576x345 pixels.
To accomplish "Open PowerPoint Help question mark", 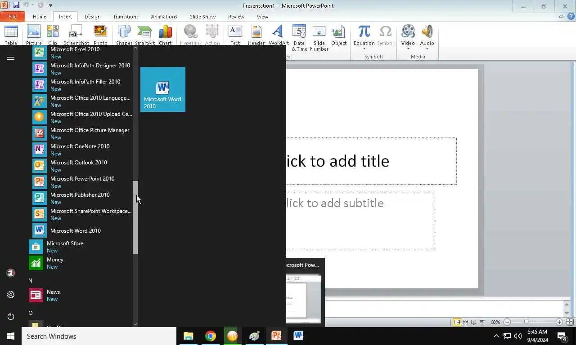I will point(571,17).
